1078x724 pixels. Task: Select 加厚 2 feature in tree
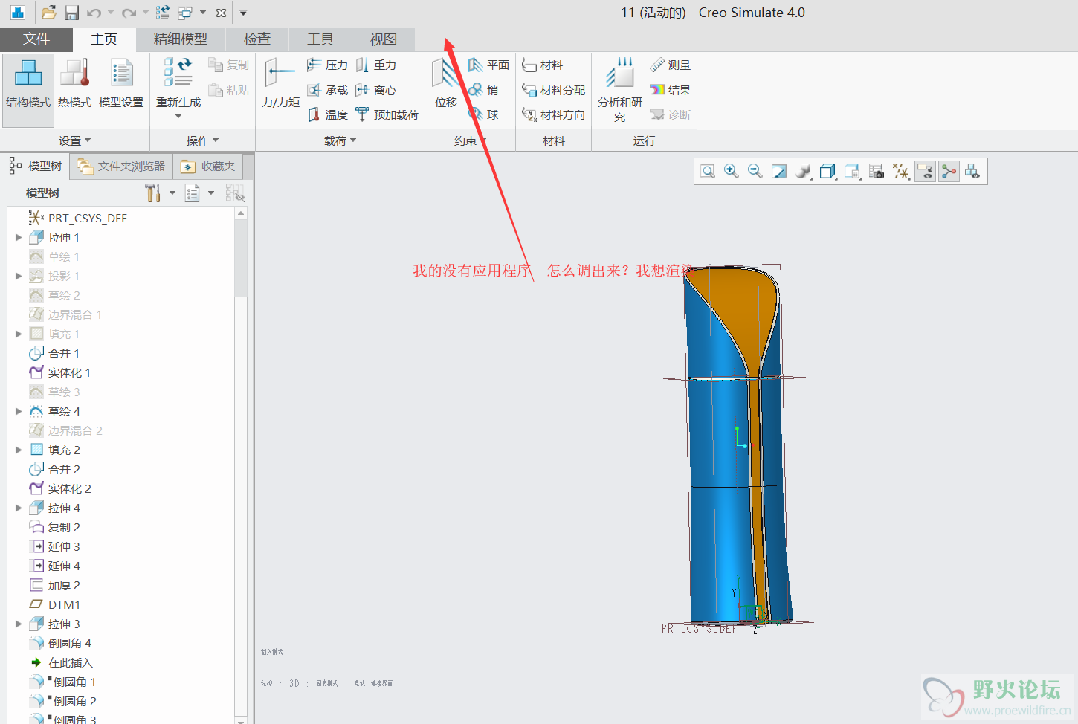tap(54, 585)
